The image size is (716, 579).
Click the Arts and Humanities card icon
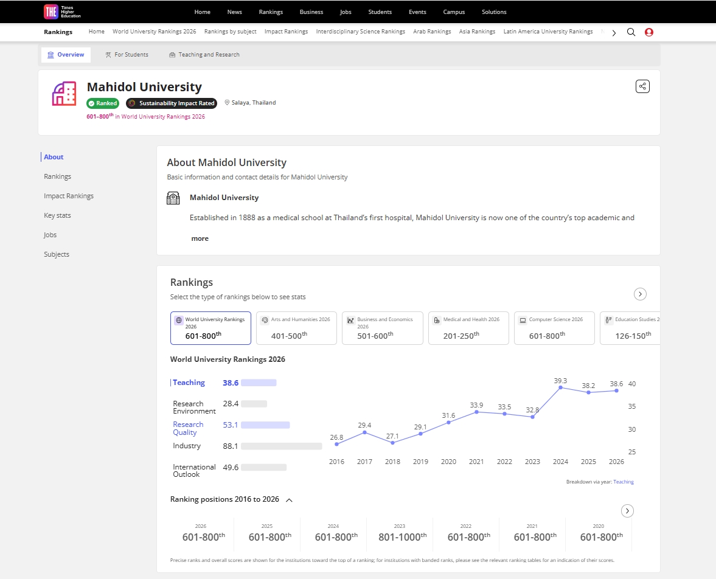point(265,320)
